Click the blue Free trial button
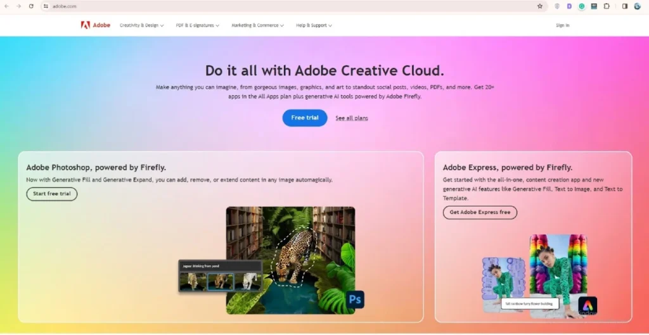The image size is (649, 335). [305, 118]
